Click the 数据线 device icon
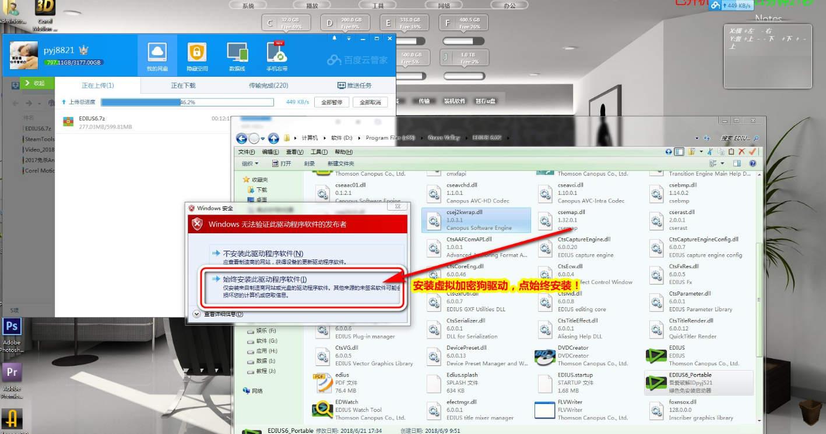This screenshot has width=826, height=434. click(237, 56)
